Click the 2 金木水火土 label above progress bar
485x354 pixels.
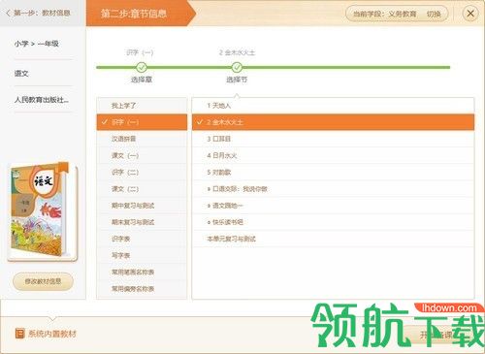click(x=237, y=52)
